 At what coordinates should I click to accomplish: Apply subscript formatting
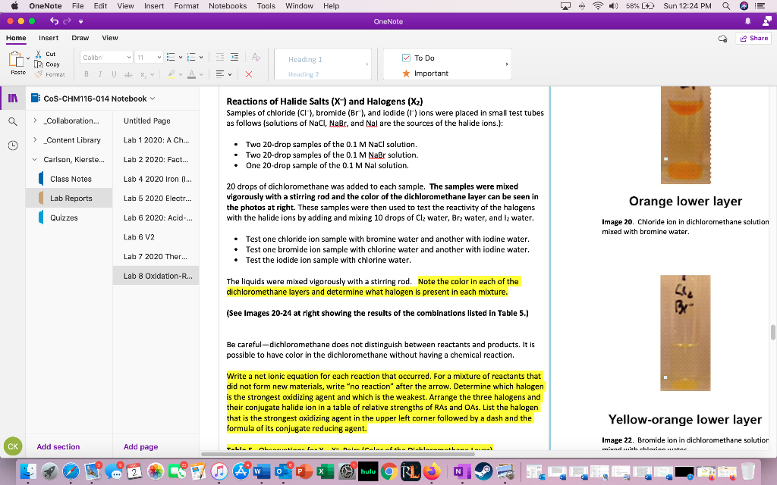tap(143, 74)
